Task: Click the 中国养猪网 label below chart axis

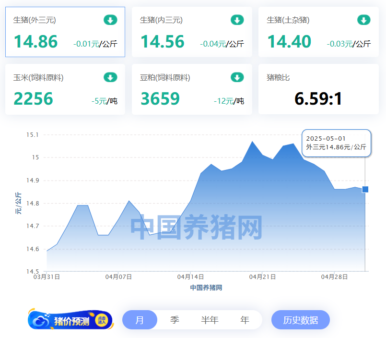Action: click(206, 288)
